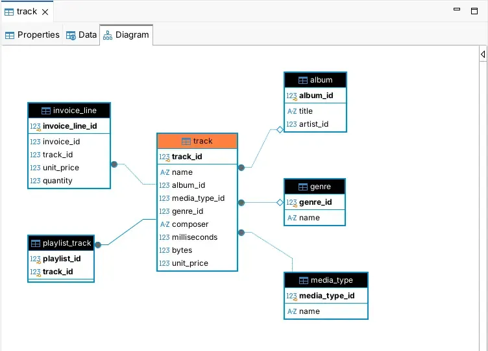Select the Diagram tab
The width and height of the screenshot is (488, 351).
(126, 35)
